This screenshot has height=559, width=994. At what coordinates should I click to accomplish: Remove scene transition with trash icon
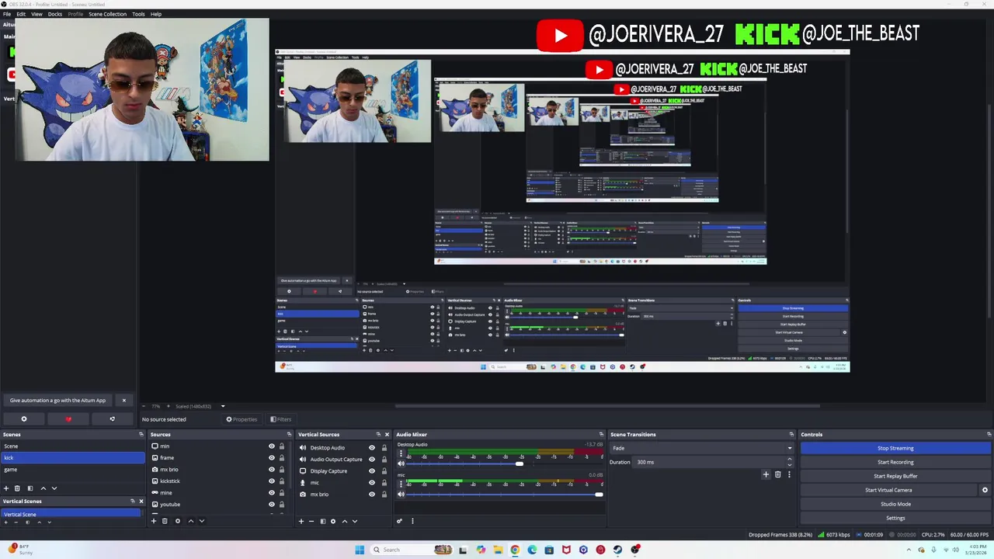click(x=778, y=474)
